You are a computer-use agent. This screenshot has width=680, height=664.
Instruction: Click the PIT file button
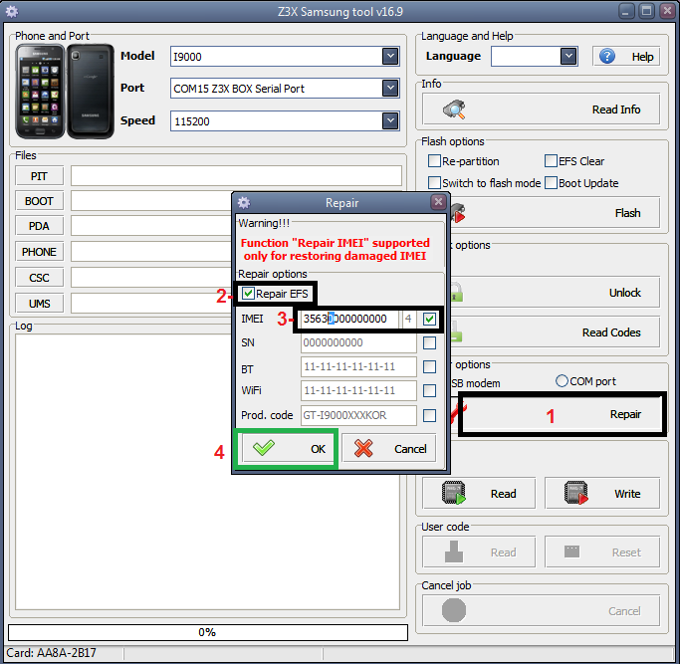(39, 176)
